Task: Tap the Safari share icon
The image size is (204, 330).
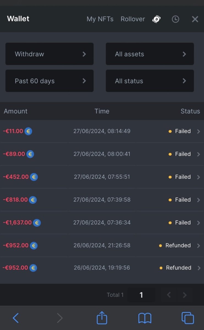Action: [102, 318]
